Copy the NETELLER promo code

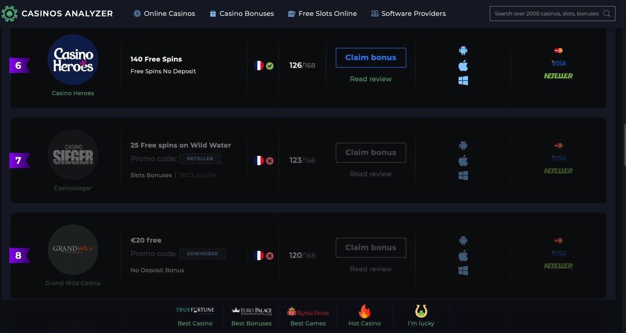tap(200, 159)
